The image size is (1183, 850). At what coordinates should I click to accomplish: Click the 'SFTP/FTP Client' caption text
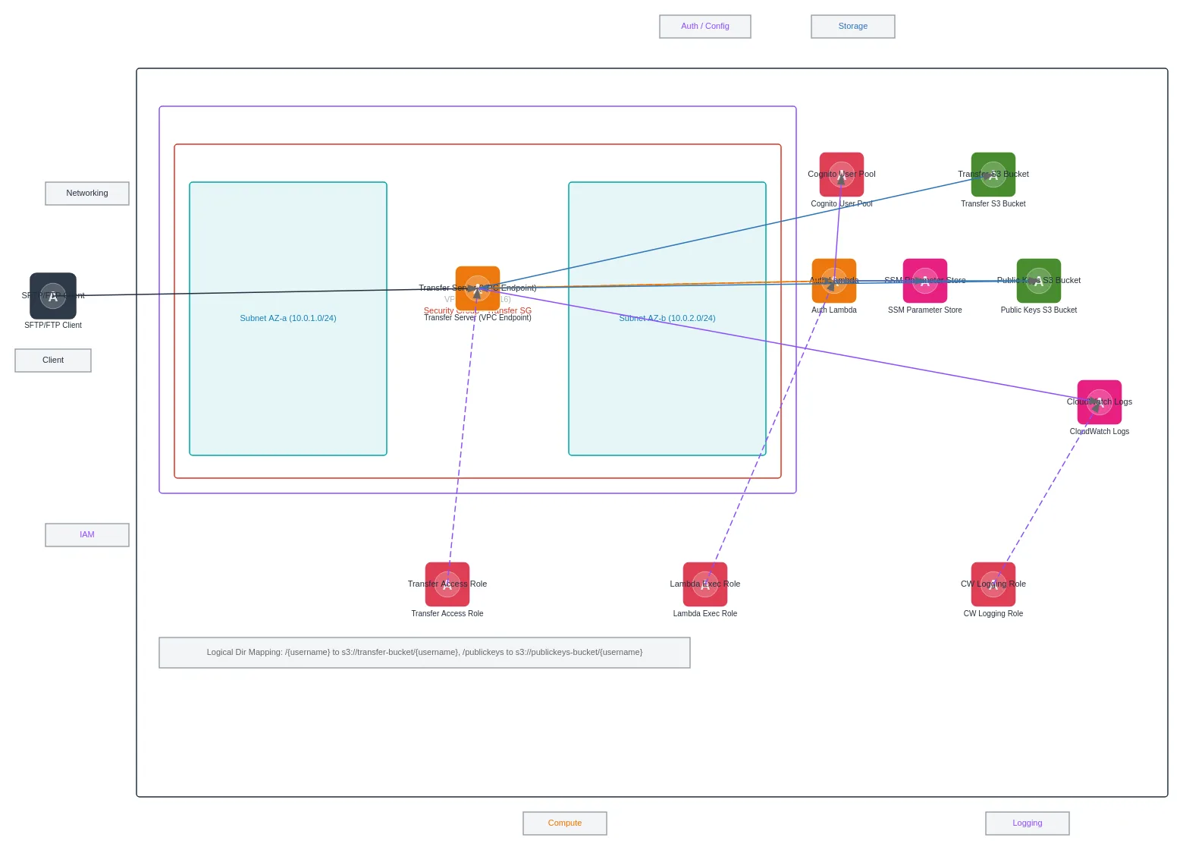coord(53,326)
